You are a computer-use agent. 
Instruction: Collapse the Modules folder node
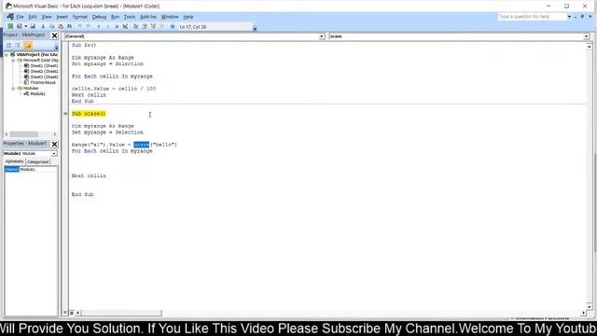tap(13, 88)
